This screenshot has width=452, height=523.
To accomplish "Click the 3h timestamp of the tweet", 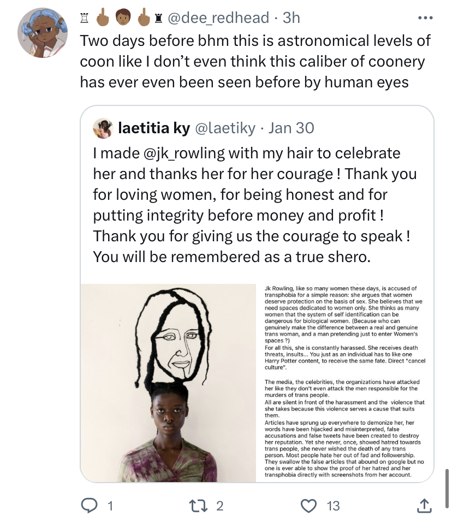I will tap(291, 17).
